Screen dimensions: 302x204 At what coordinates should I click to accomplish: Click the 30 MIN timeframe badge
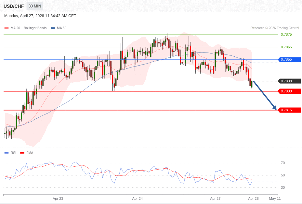[x=34, y=6]
